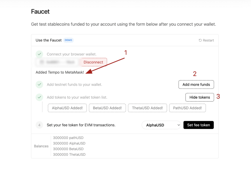
Task: Open the AlphaUSD fee token dropdown
Action: 161,125
